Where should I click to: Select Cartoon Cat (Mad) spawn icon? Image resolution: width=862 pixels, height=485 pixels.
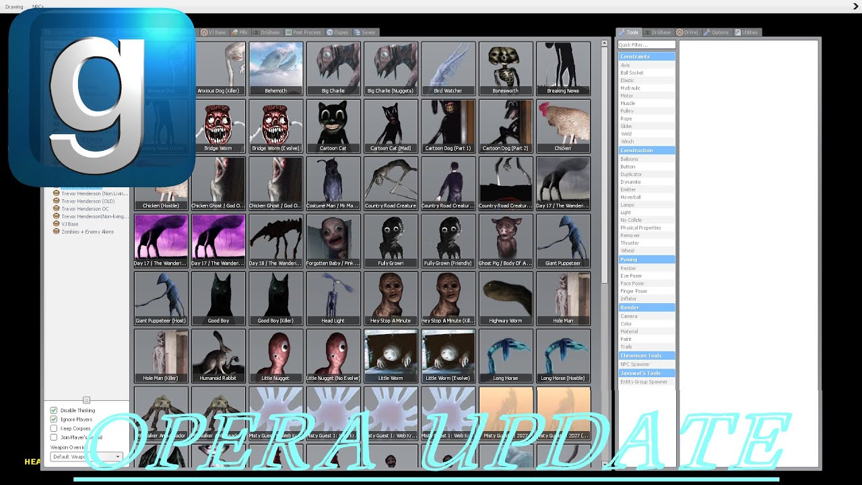(x=391, y=126)
